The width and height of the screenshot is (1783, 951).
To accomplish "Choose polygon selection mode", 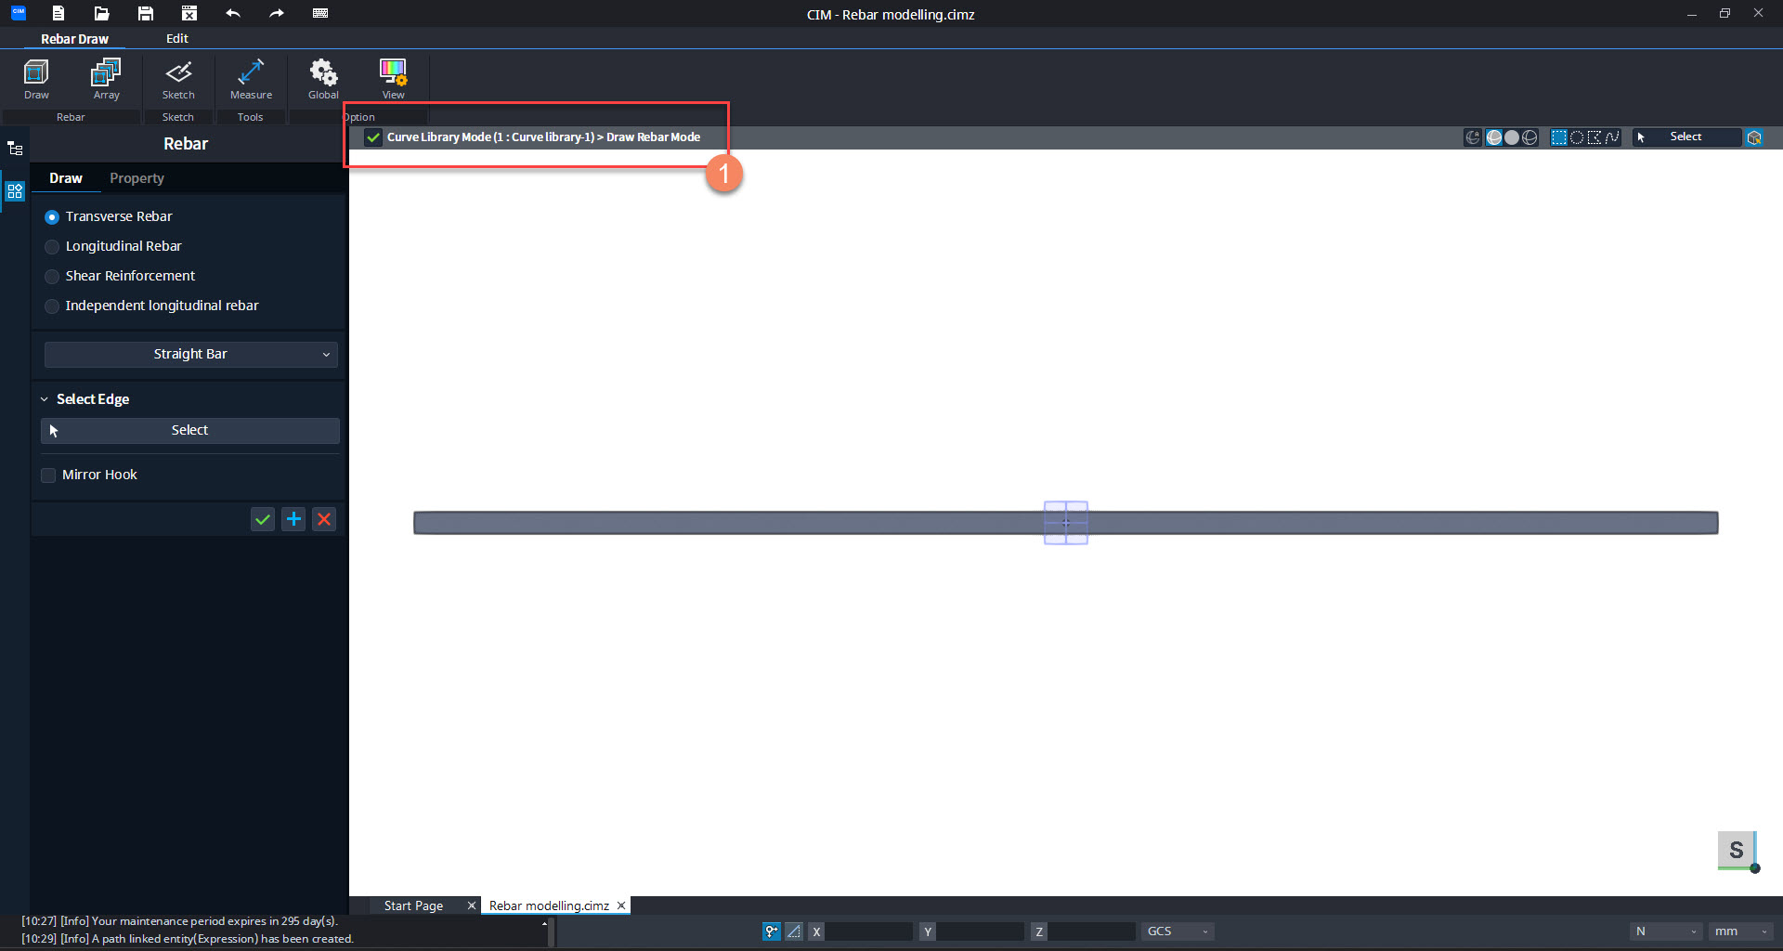I will (x=1594, y=137).
